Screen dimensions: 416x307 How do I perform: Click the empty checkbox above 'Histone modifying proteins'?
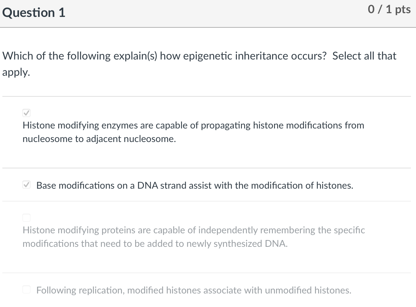(x=26, y=218)
